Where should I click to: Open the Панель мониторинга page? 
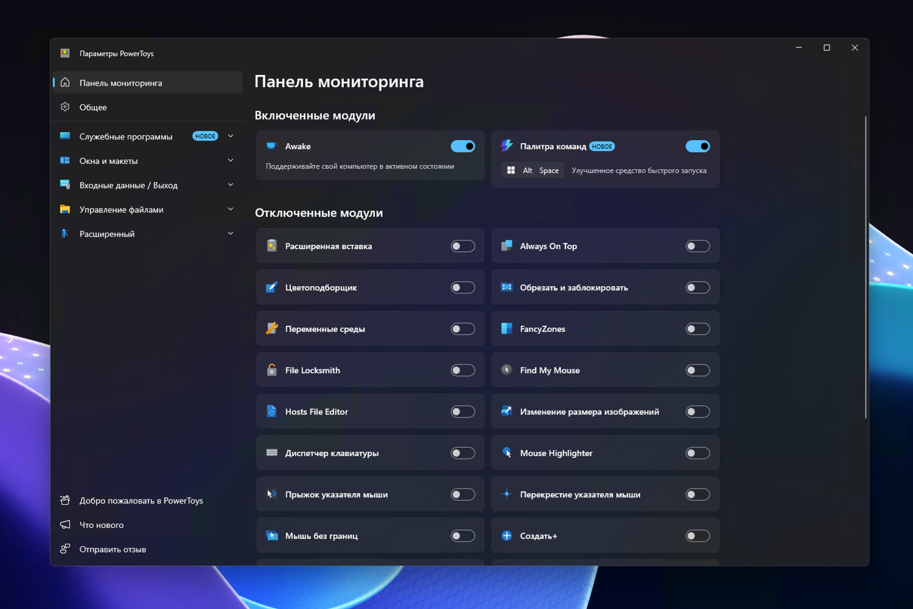(148, 83)
